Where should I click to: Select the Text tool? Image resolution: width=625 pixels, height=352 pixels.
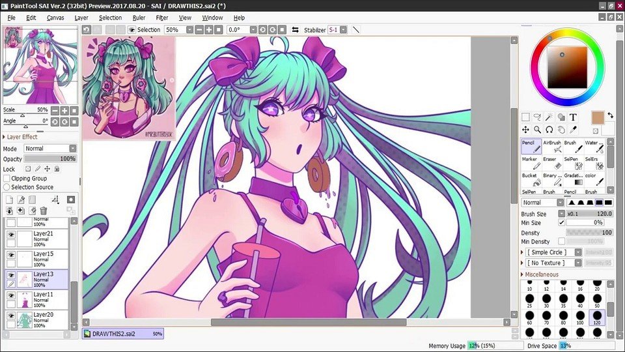[573, 117]
